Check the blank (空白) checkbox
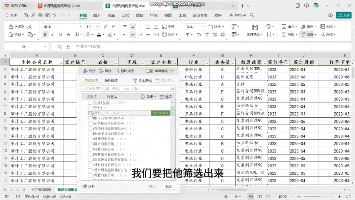 point(90,108)
